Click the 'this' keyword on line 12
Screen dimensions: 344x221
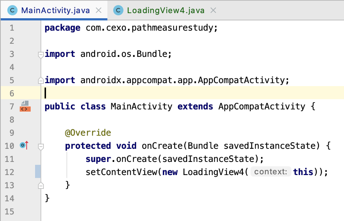[x=303, y=172]
